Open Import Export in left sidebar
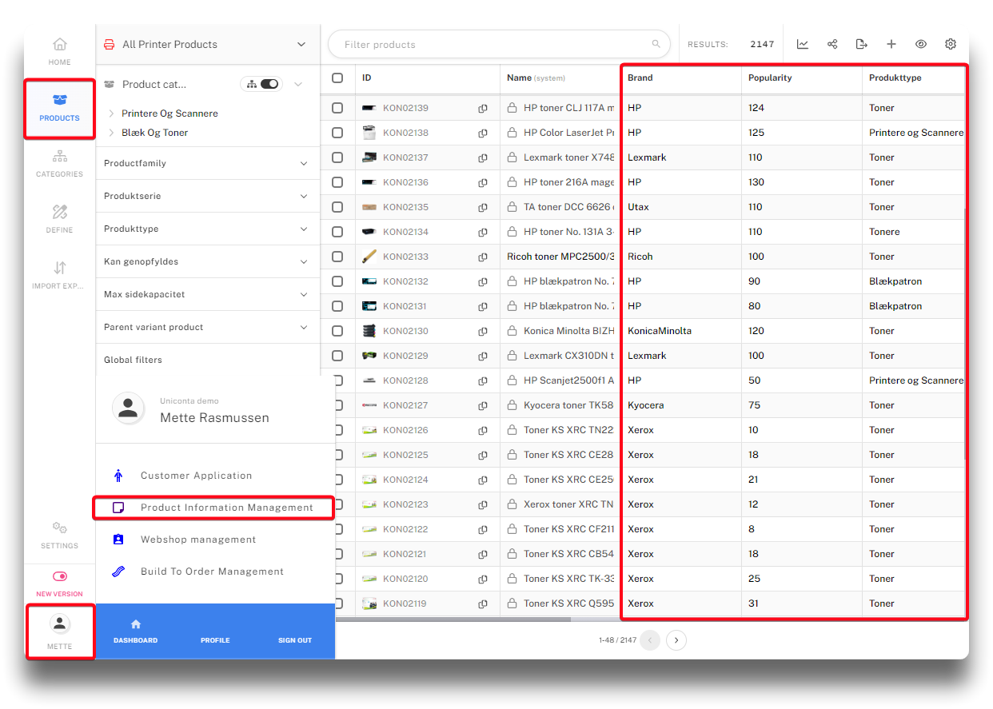993x709 pixels. pyautogui.click(x=59, y=275)
